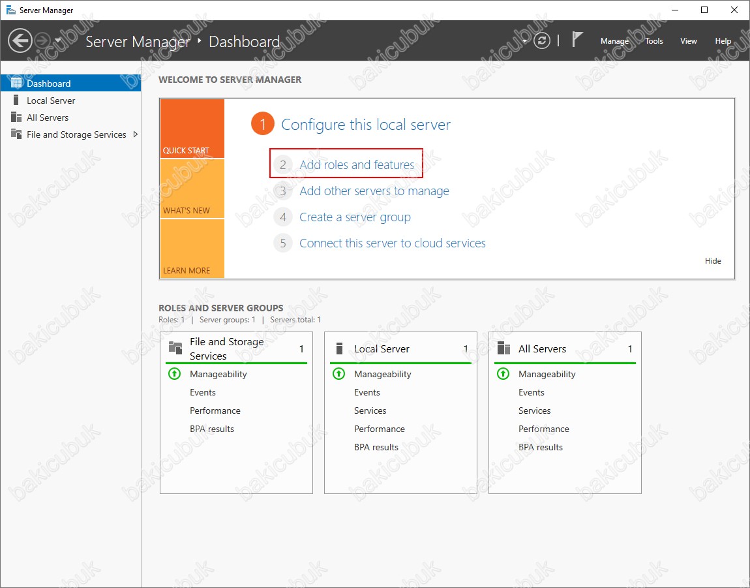Open File and Storage Services tile header
The width and height of the screenshot is (750, 588).
pyautogui.click(x=236, y=348)
